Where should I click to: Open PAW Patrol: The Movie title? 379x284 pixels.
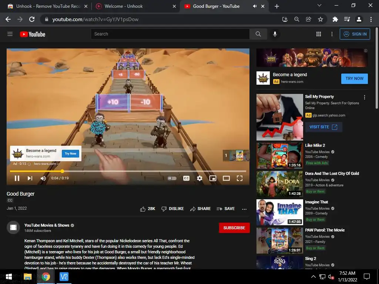[325, 230]
